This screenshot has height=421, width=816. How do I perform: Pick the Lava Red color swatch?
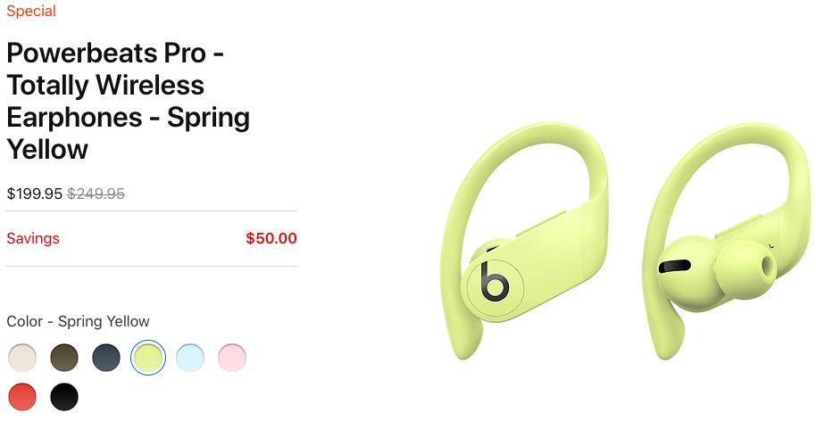click(22, 397)
